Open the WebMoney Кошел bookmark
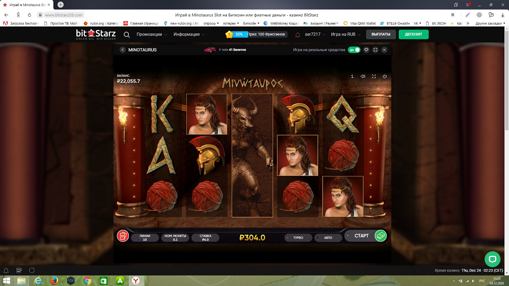This screenshot has height=286, width=509. tap(281, 23)
